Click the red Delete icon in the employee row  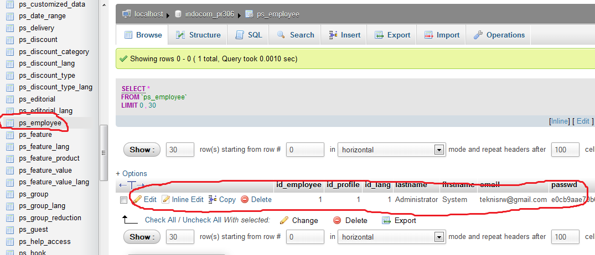pos(245,199)
